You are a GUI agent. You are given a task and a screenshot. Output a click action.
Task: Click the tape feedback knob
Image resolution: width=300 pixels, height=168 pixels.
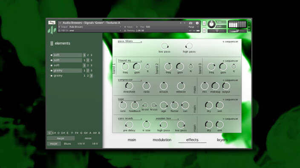click(x=135, y=105)
